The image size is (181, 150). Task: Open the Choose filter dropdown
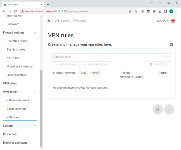[112, 57]
